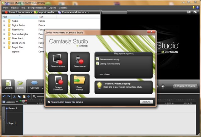Click the timeline zoom slider
Screen dimensions: 201x137
click(41, 96)
